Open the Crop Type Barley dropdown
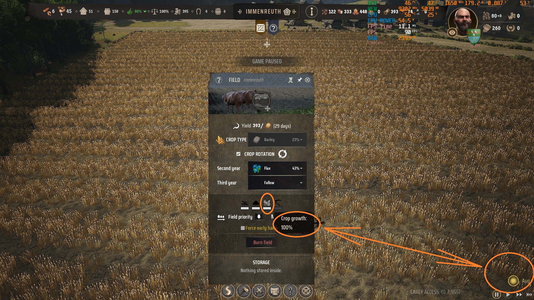Screen dimensions: 534x300 pos(277,140)
